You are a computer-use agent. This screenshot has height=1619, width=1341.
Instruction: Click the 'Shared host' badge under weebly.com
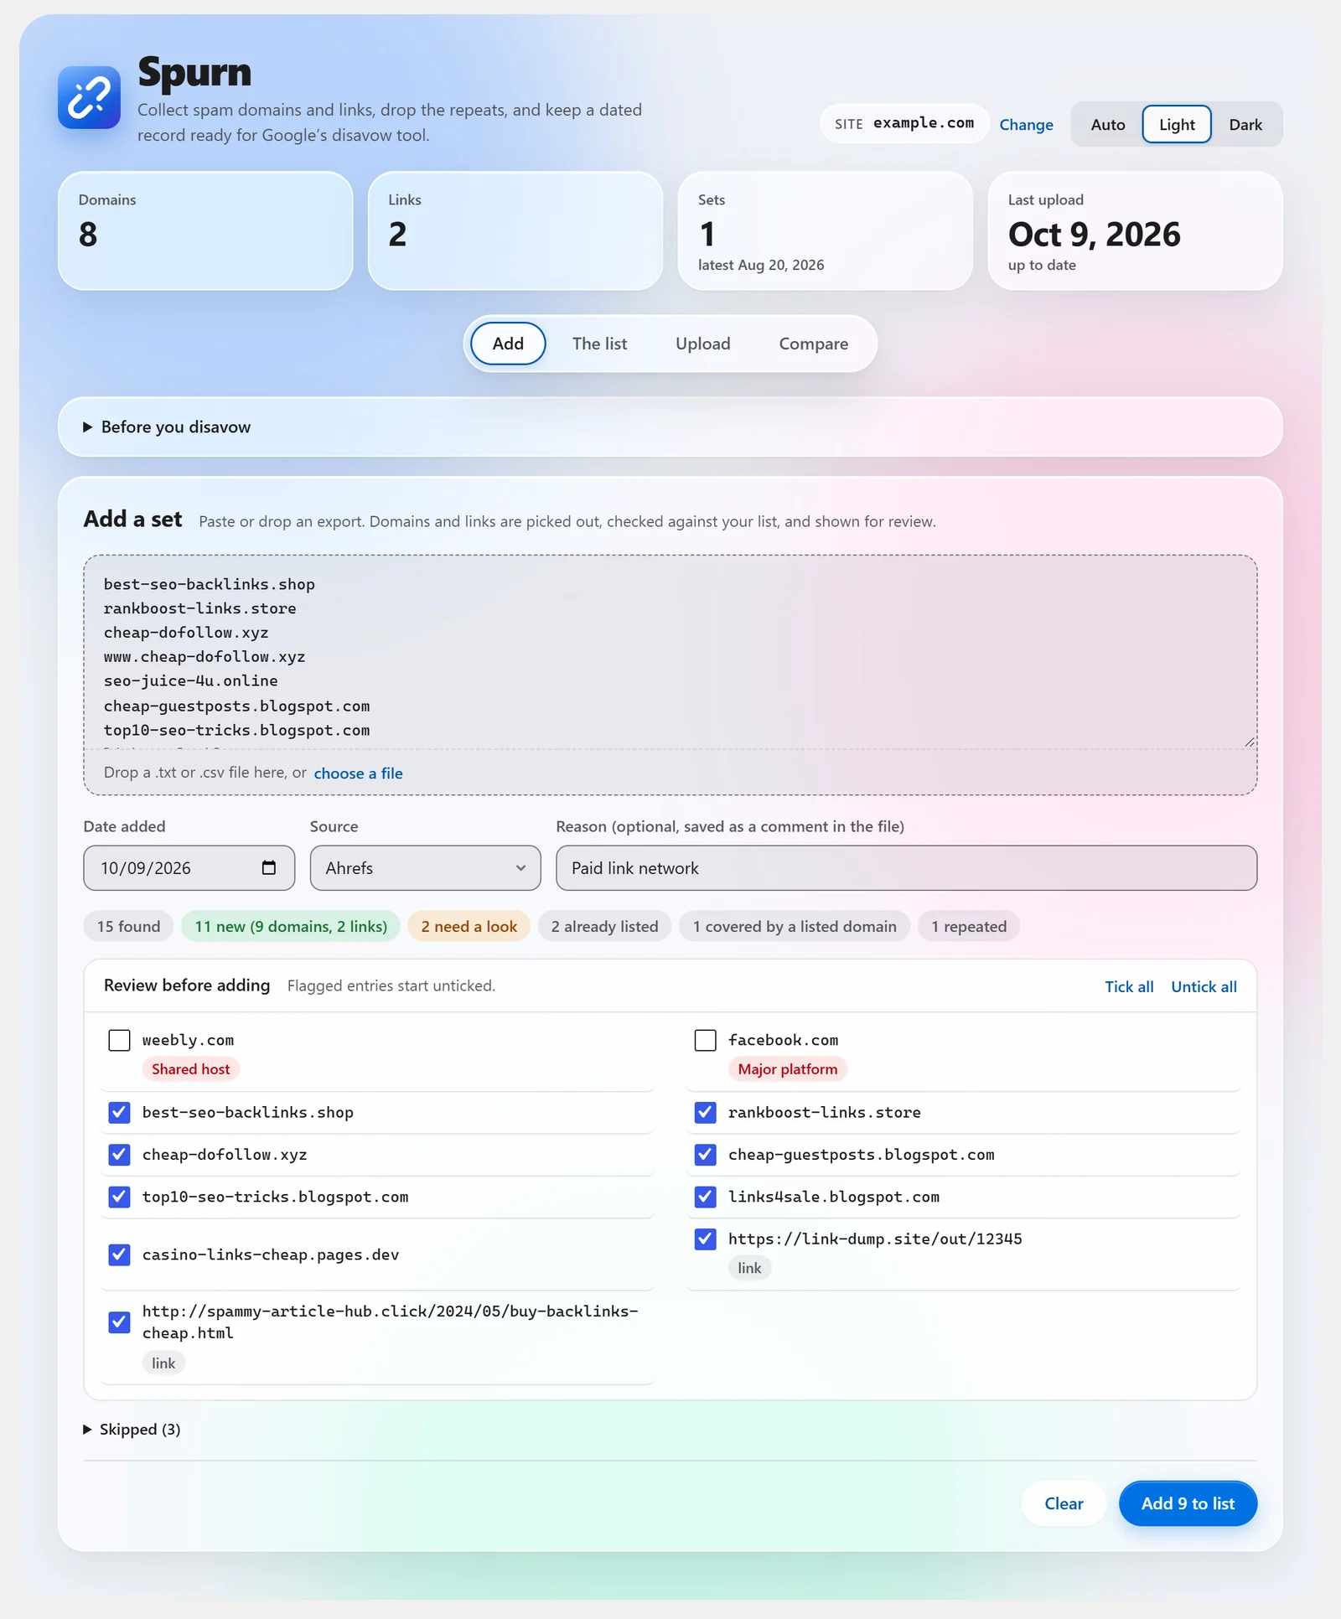190,1069
